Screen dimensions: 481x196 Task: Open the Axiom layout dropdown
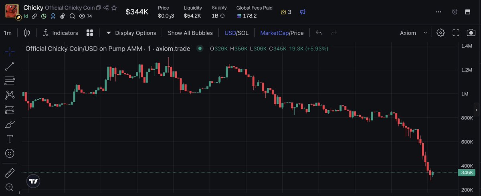click(414, 33)
